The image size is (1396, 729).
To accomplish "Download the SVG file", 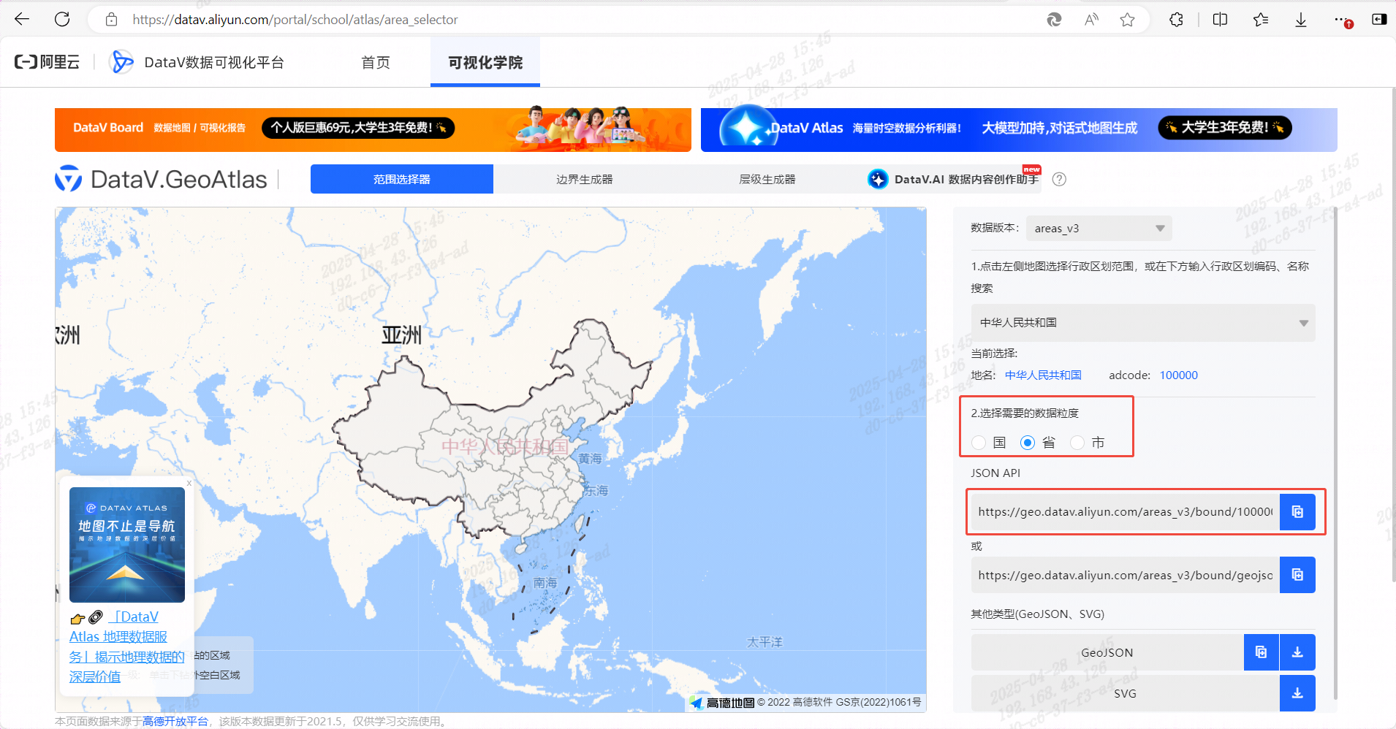I will point(1297,692).
